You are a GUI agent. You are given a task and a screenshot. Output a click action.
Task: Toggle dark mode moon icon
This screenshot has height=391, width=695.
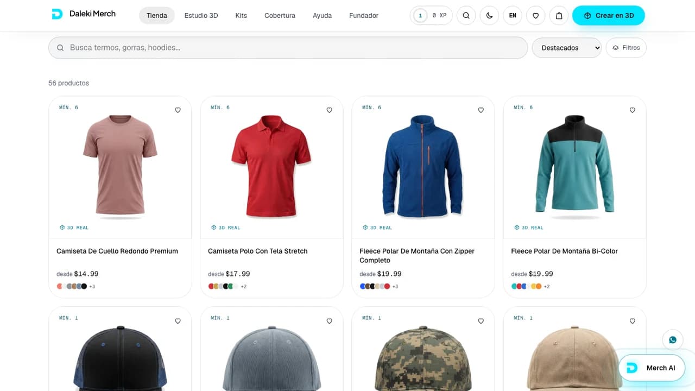pyautogui.click(x=489, y=16)
